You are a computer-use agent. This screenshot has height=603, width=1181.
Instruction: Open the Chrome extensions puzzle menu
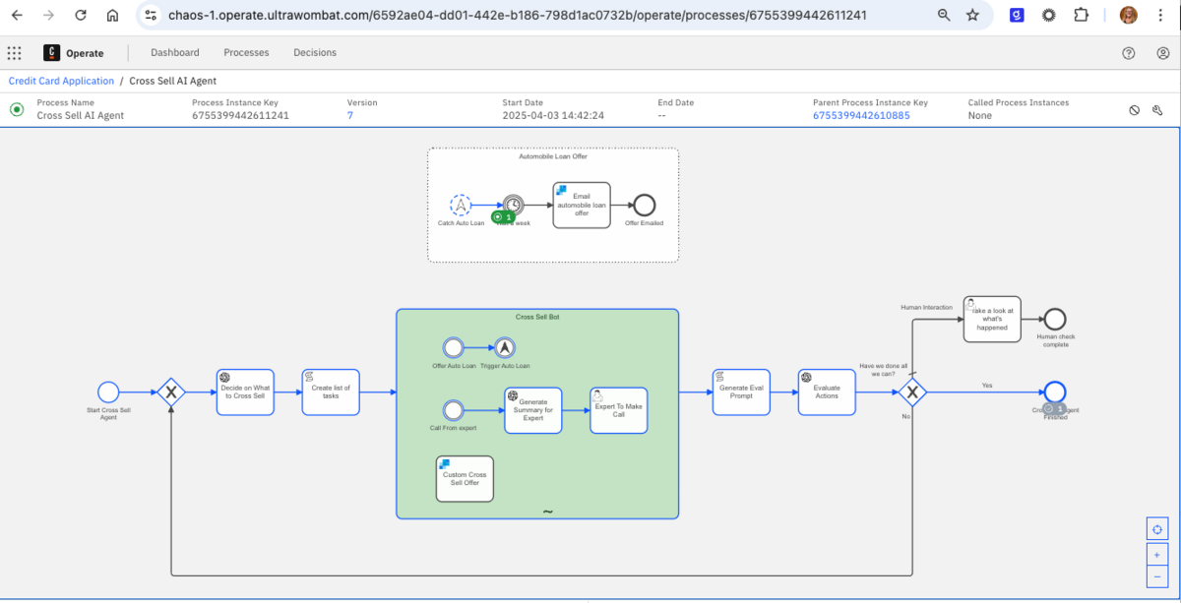1082,15
